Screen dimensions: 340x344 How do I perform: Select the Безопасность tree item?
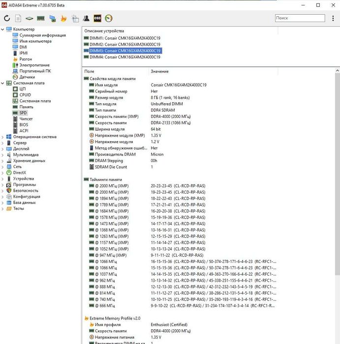26,191
